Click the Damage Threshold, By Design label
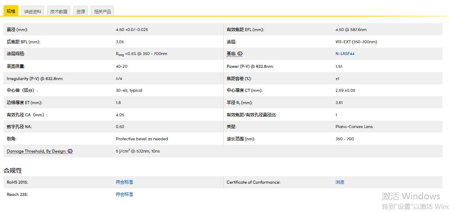Image resolution: width=449 pixels, height=212 pixels. tap(36, 151)
